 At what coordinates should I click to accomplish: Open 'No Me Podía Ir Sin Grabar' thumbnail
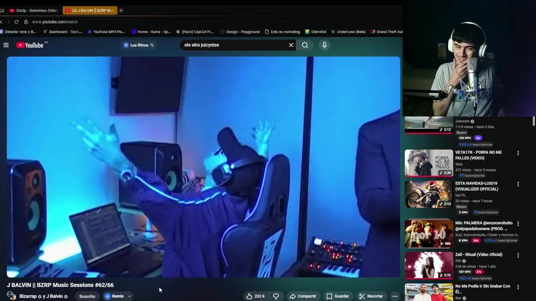pyautogui.click(x=429, y=292)
